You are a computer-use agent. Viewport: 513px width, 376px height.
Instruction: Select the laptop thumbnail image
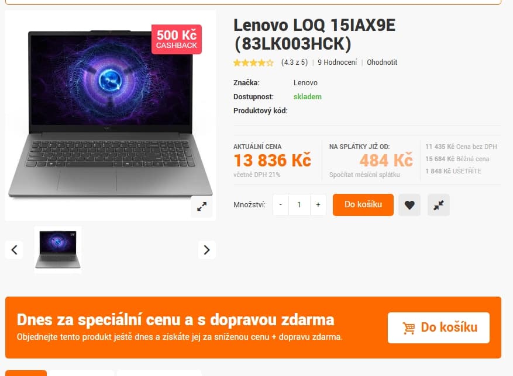coord(58,249)
